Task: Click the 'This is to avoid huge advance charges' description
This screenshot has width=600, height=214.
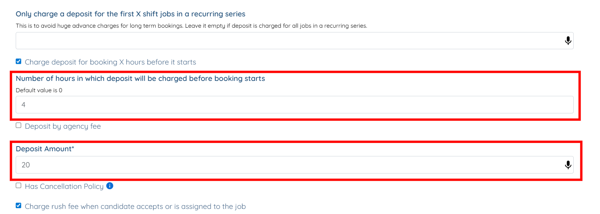Action: (191, 26)
